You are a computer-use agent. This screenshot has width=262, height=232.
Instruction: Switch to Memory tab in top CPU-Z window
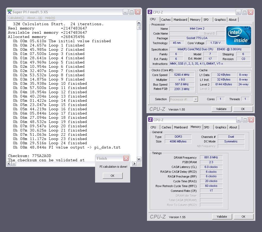tap(195, 20)
